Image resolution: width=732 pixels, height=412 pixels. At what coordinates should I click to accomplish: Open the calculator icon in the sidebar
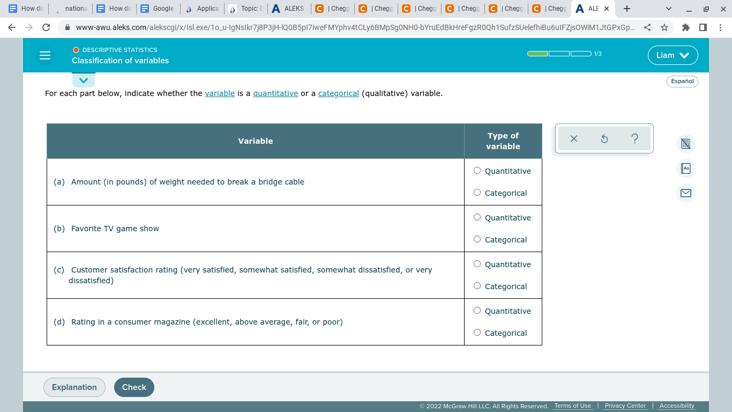click(x=685, y=144)
